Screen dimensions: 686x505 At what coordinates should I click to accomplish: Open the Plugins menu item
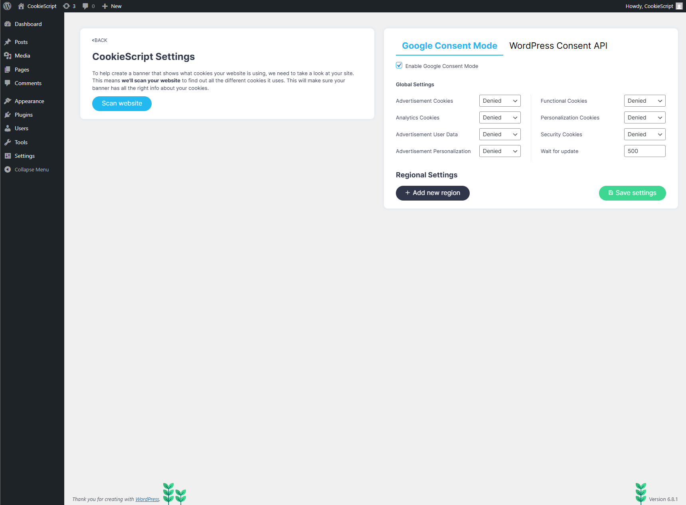click(x=32, y=115)
